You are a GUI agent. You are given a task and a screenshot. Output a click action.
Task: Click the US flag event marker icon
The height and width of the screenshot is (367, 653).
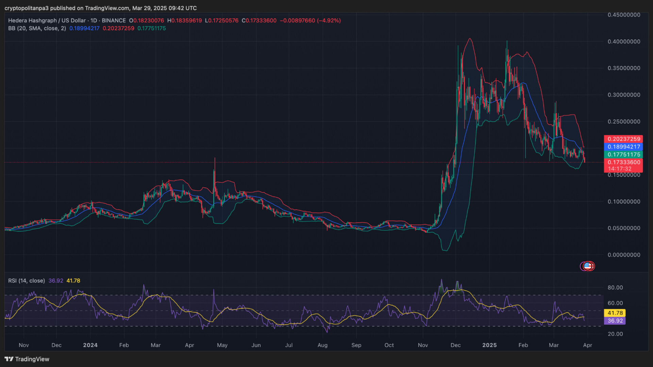pyautogui.click(x=587, y=266)
